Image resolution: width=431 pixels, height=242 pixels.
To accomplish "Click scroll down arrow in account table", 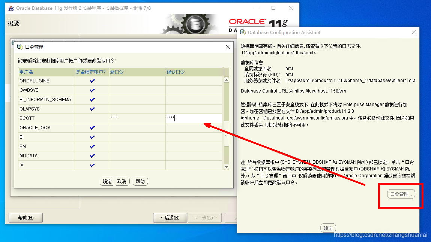I will 226,167.
